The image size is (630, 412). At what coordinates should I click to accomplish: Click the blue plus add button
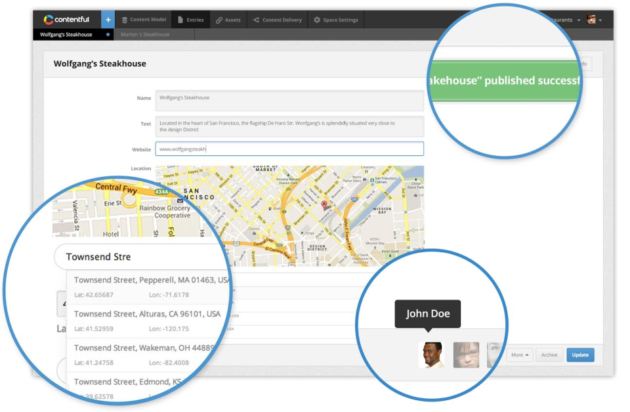108,20
